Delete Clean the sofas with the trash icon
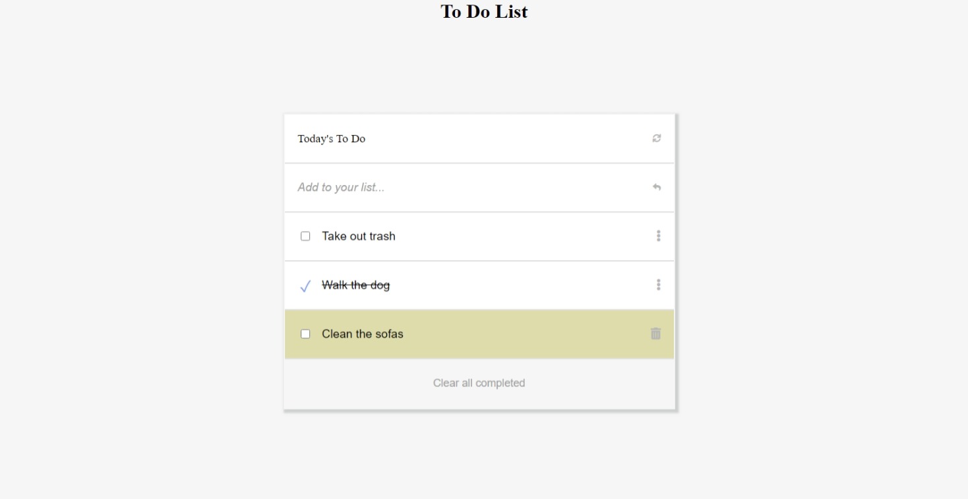This screenshot has height=499, width=968. pyautogui.click(x=655, y=334)
